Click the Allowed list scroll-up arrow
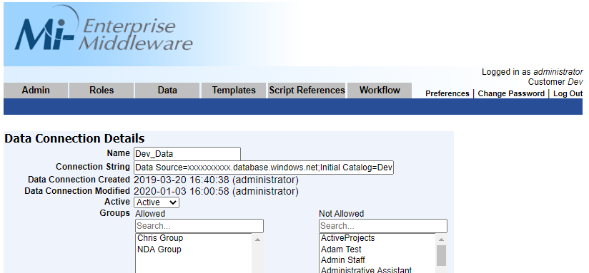 [257, 239]
